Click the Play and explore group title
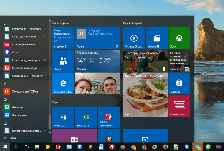224x151 pixels. pyautogui.click(x=133, y=23)
